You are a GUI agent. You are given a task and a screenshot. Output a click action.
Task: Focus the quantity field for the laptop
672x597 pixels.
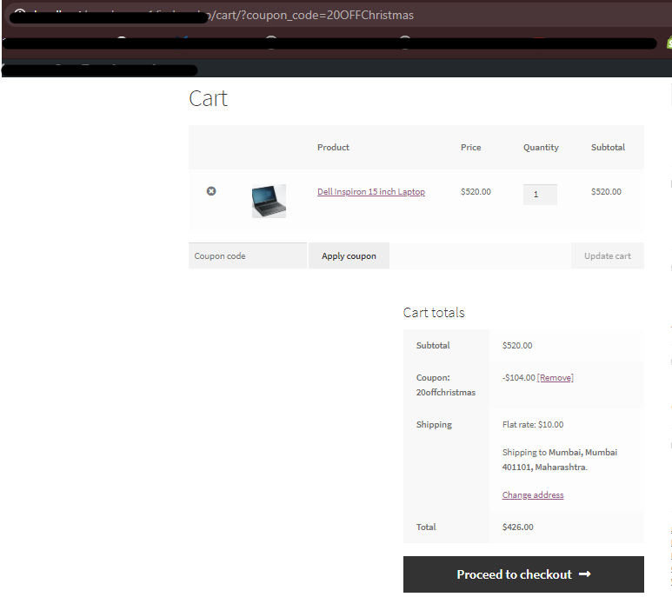[x=540, y=195]
